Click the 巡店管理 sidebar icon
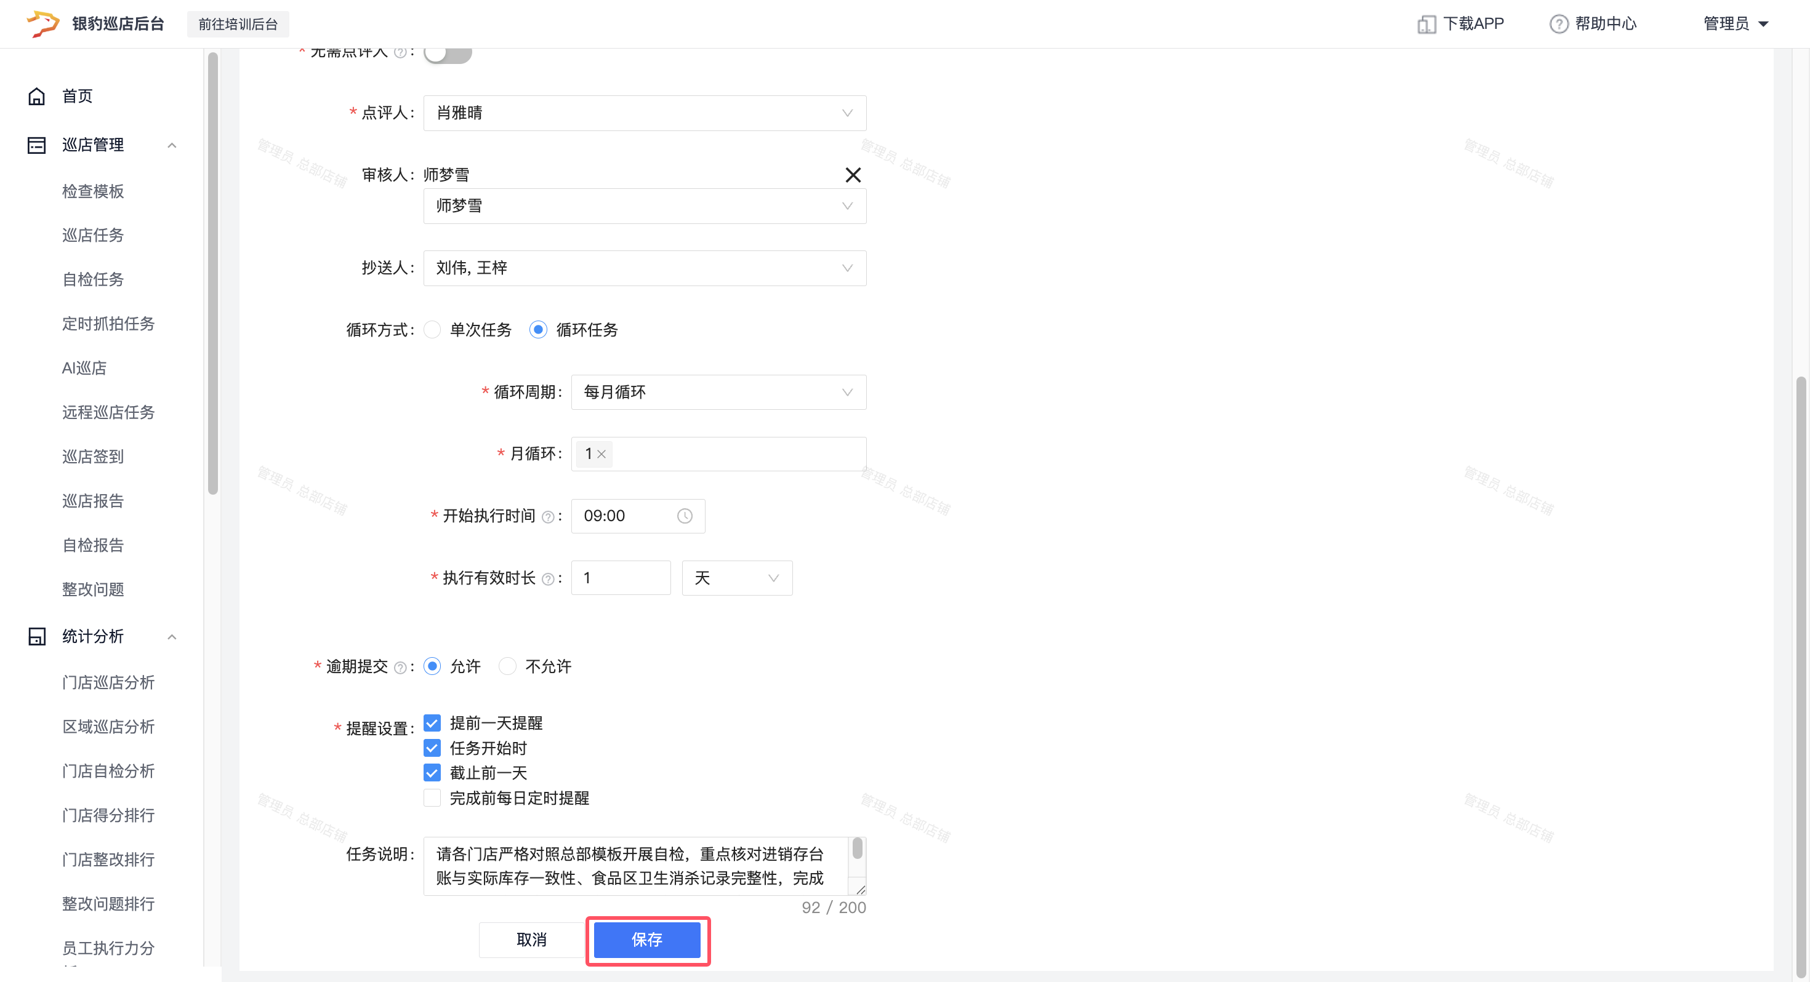This screenshot has width=1810, height=982. point(36,145)
